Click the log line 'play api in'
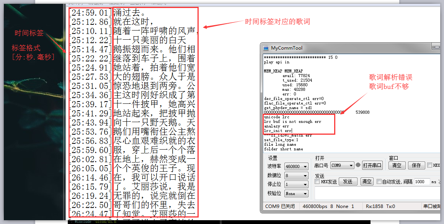Image resolution: width=444 pixels, height=224 pixels. tap(277, 62)
